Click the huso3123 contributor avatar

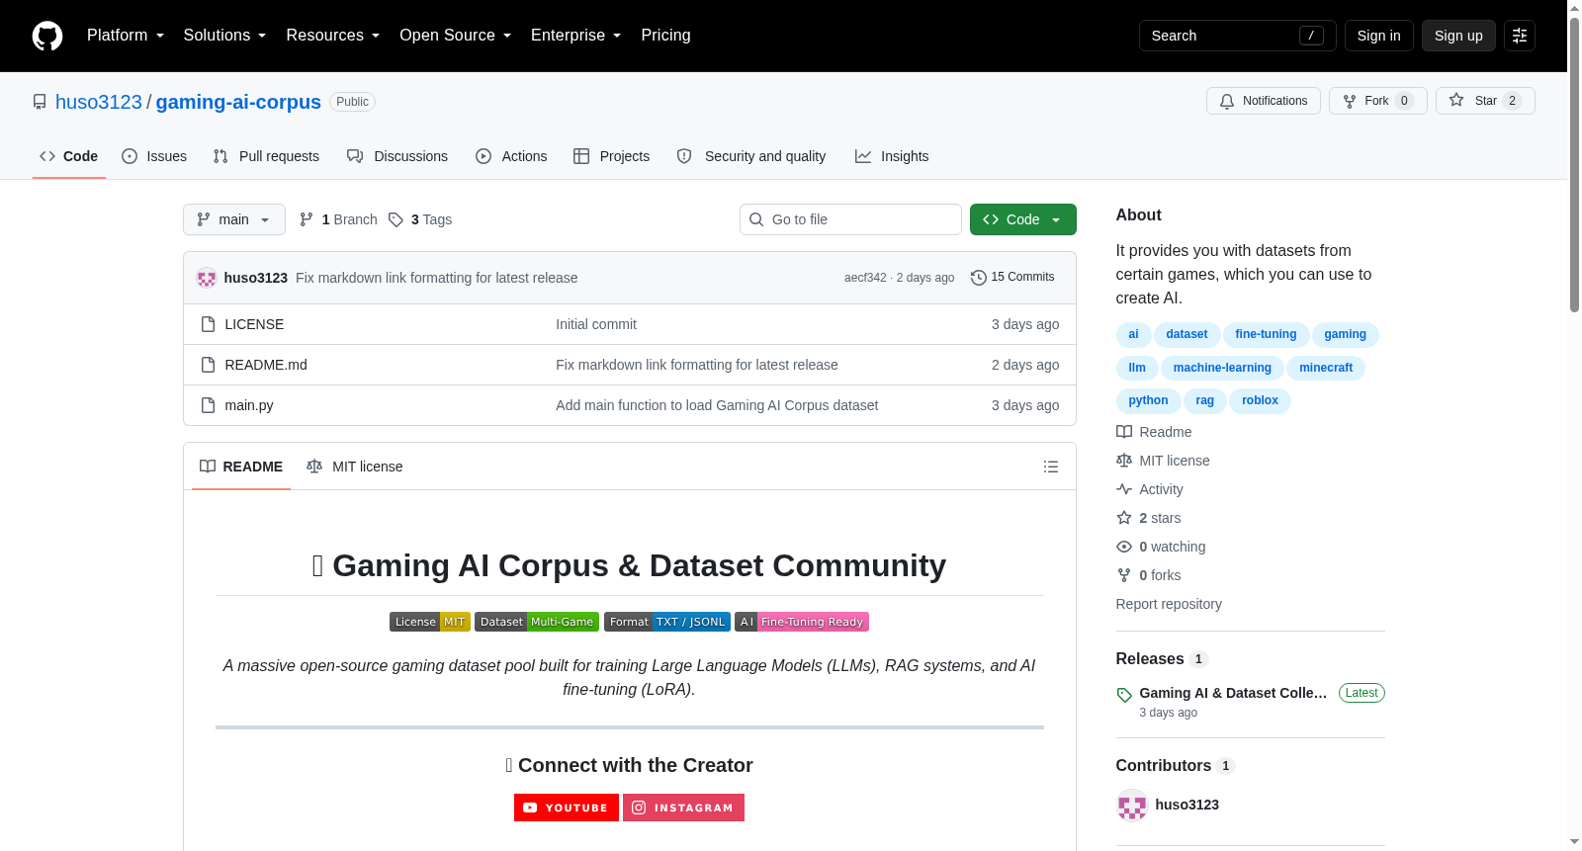tap(1132, 806)
